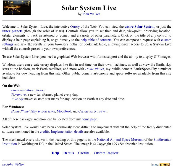Image resolution: width=173 pixels, height=166 pixels.
Task: Select Custom Request in the bottom navigation
Action: (x=106, y=153)
